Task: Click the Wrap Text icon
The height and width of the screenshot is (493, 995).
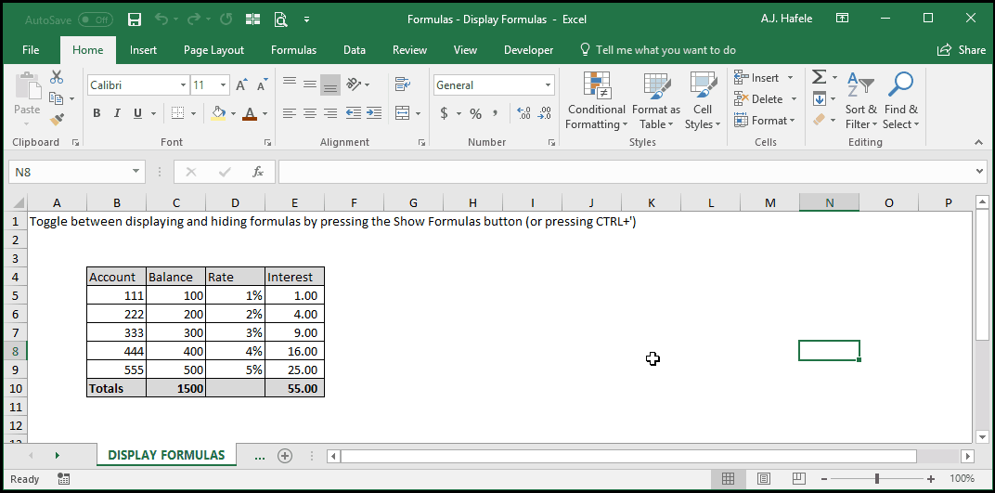Action: (x=402, y=84)
